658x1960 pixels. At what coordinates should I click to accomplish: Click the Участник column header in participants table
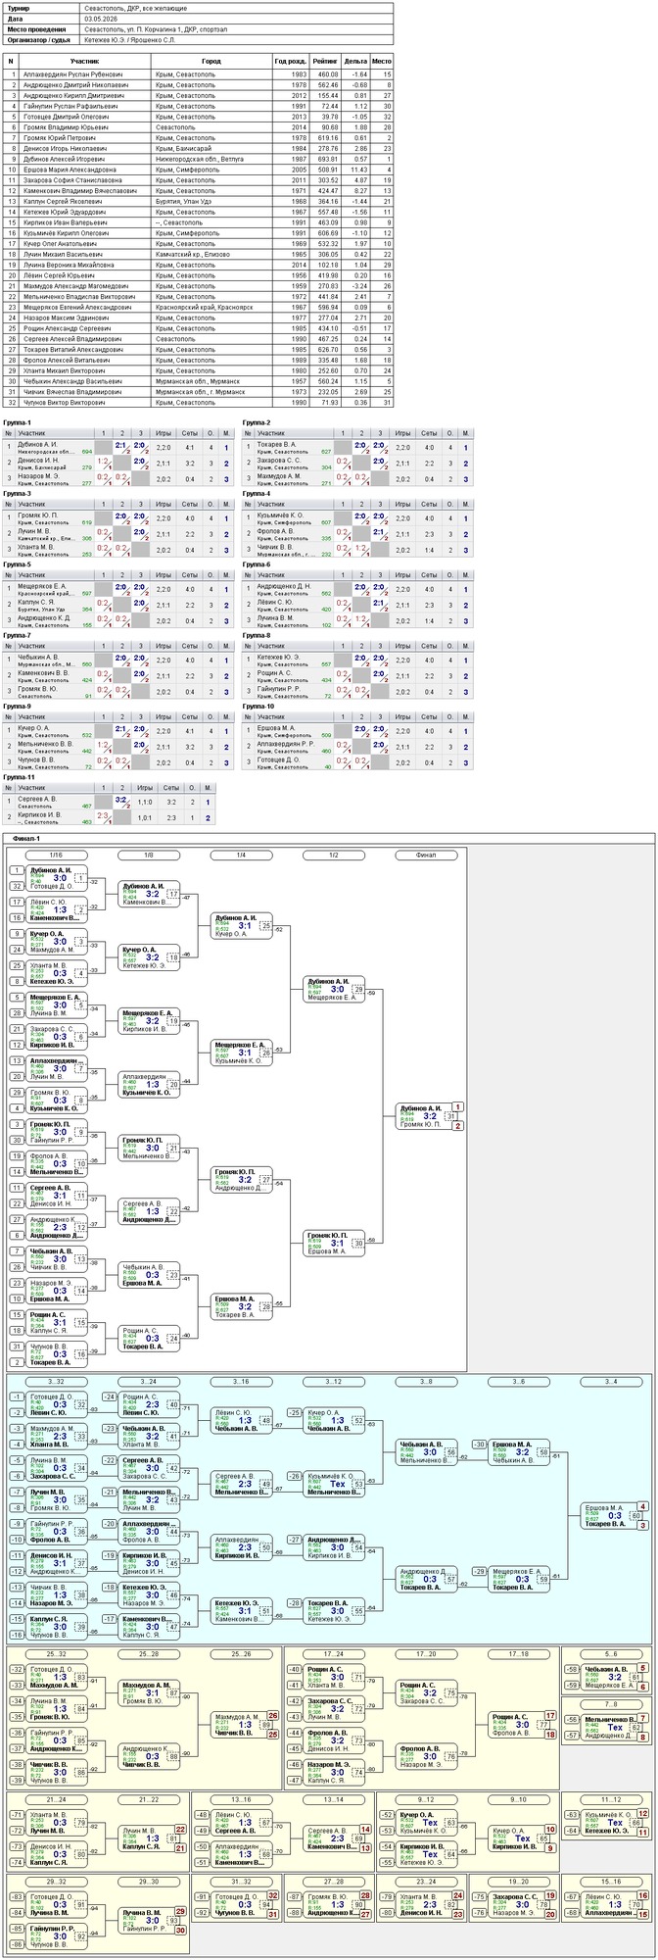(x=85, y=61)
